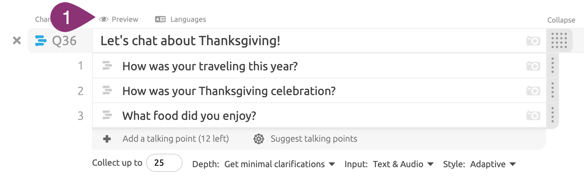
Task: Add image to 'How was your traveling' point
Action: 533,66
